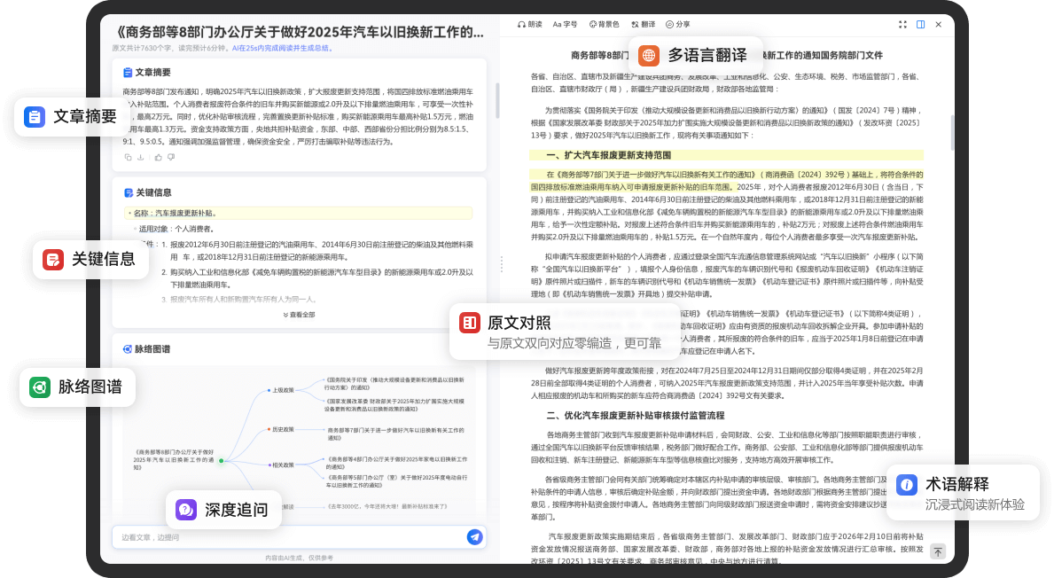
Task: Click the mind map leaf 商务部等7部门关于进一步做好…
Action: 395,433
